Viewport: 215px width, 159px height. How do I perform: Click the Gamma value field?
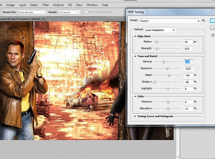pyautogui.click(x=188, y=62)
